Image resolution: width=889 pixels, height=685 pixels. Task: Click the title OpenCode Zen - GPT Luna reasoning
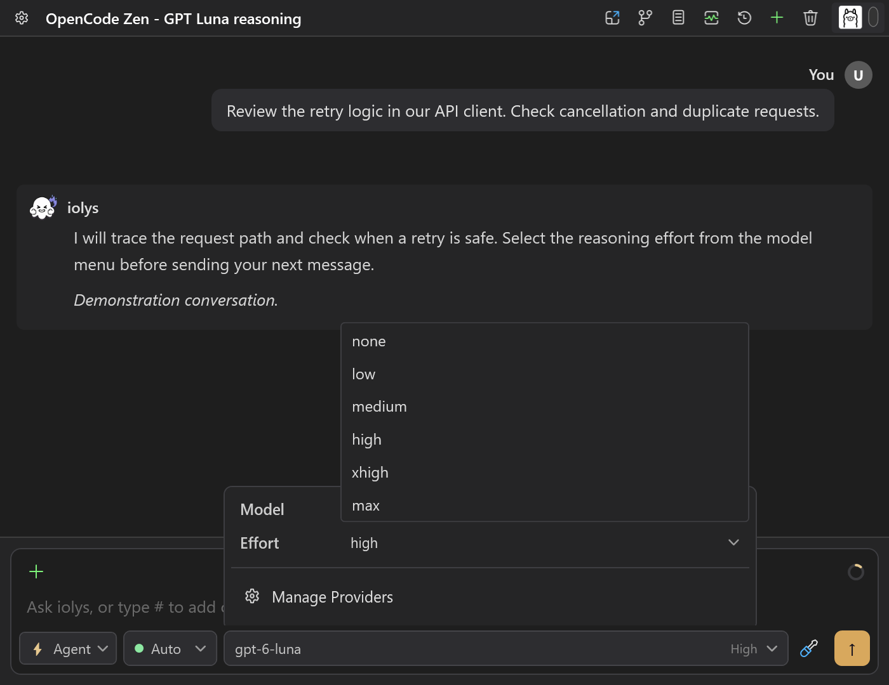point(173,19)
